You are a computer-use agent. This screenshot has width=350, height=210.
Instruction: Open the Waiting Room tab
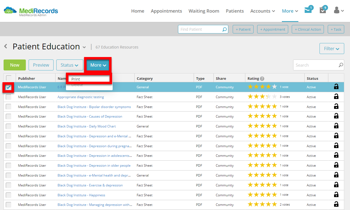tap(204, 11)
